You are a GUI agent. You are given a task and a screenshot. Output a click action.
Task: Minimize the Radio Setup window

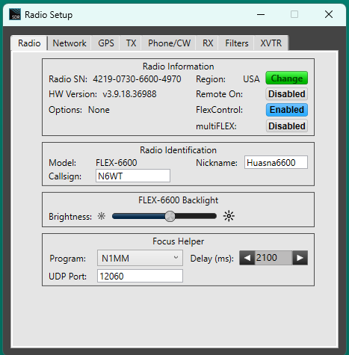coord(261,14)
